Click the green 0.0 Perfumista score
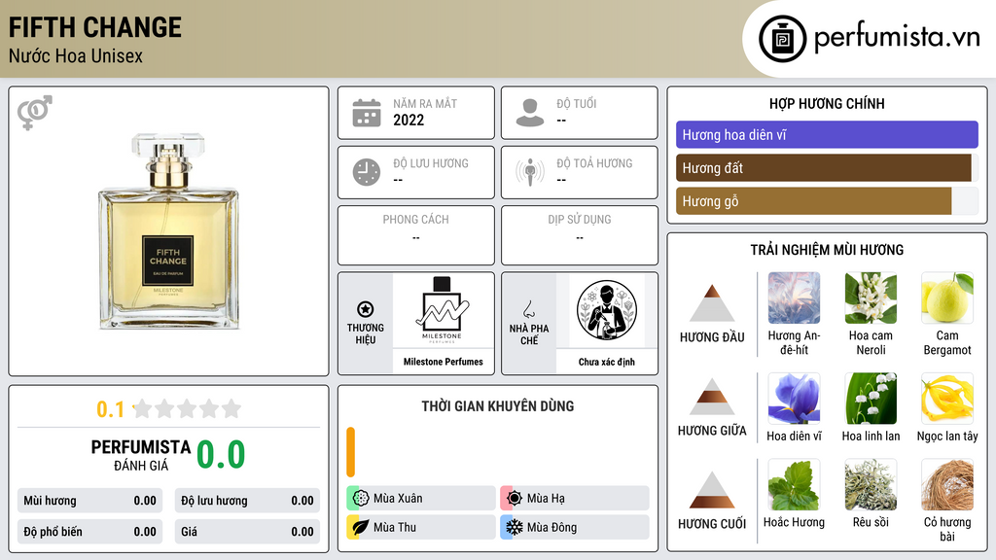Screen dimensions: 996x560 (221, 455)
